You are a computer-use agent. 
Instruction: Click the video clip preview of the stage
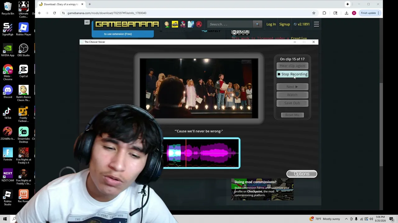pyautogui.click(x=199, y=88)
